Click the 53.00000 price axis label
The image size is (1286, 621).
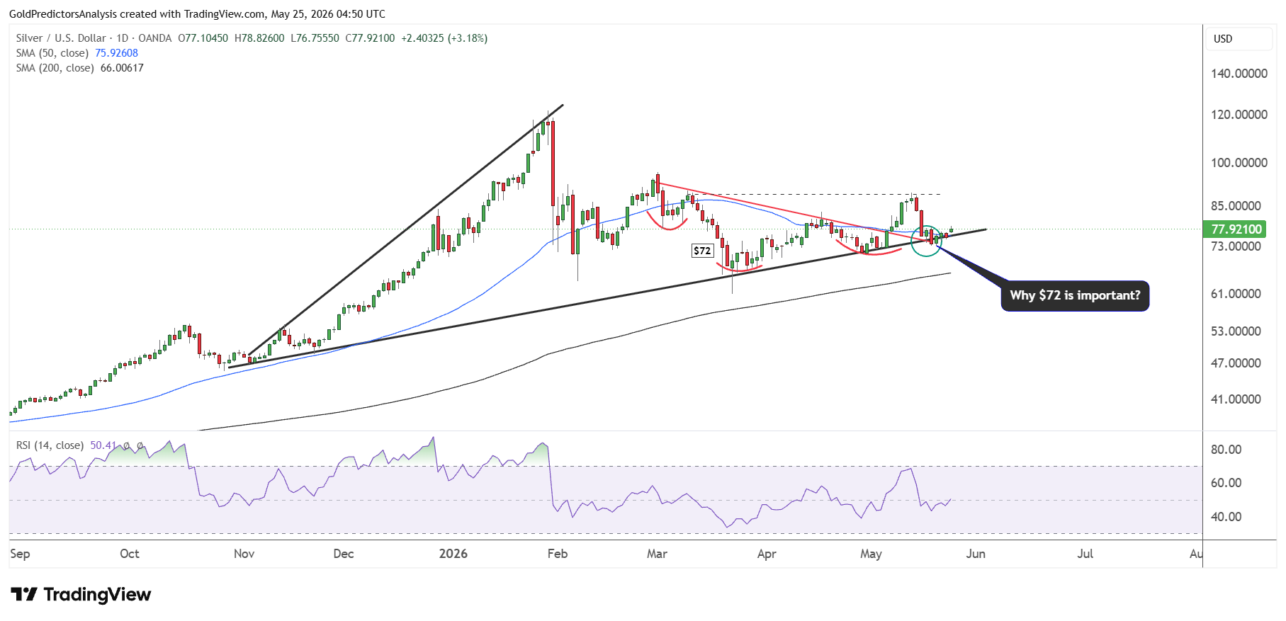pos(1236,331)
